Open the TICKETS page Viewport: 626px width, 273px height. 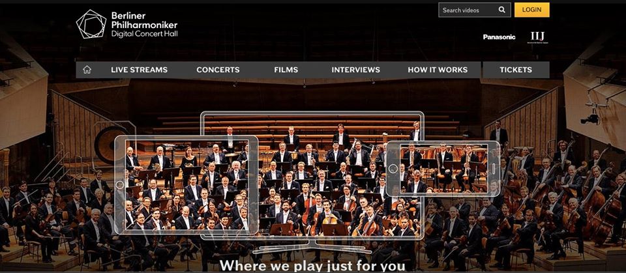point(516,70)
